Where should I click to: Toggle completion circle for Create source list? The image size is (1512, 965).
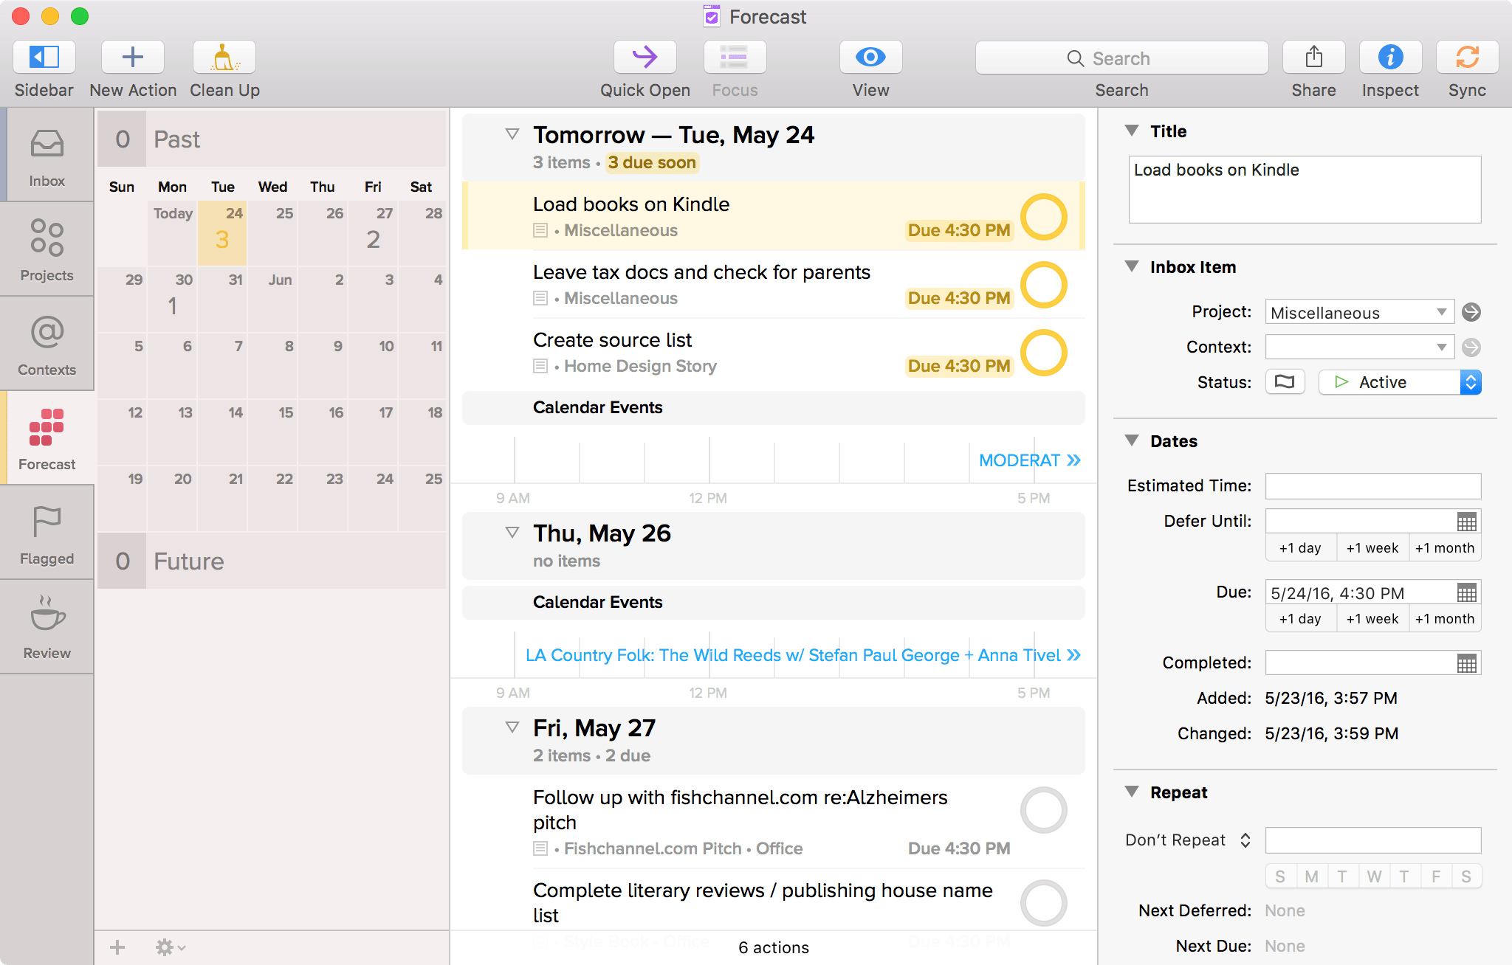click(1044, 351)
